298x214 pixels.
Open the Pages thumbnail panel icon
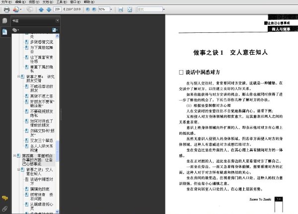tap(5, 20)
